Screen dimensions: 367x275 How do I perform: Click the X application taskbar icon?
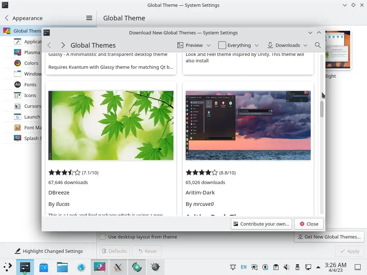pos(118,267)
